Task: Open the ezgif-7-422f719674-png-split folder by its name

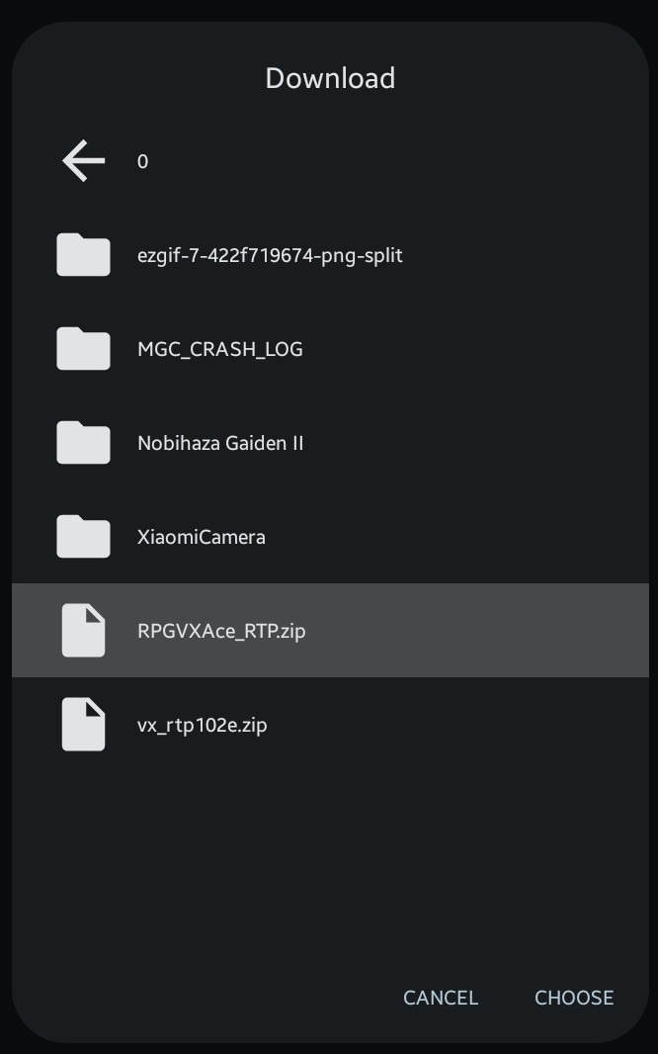Action: pyautogui.click(x=270, y=255)
